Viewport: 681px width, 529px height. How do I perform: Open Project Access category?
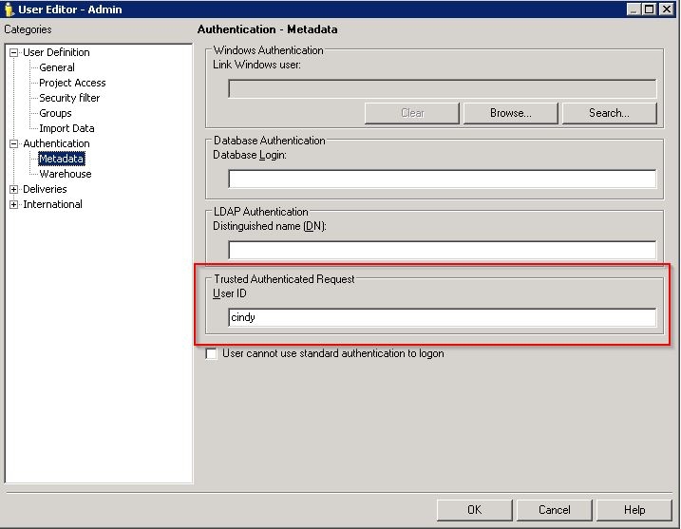tap(72, 83)
